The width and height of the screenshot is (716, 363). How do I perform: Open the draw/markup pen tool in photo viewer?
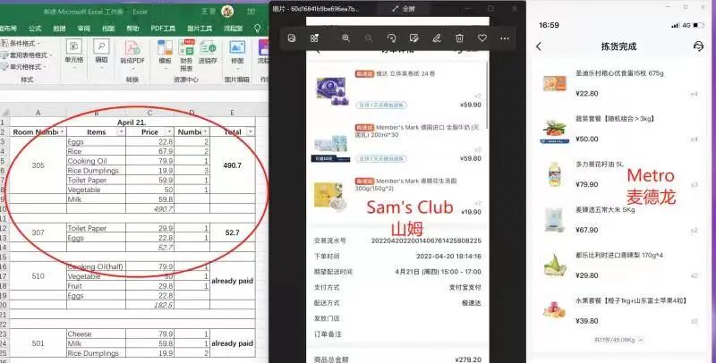coord(437,38)
